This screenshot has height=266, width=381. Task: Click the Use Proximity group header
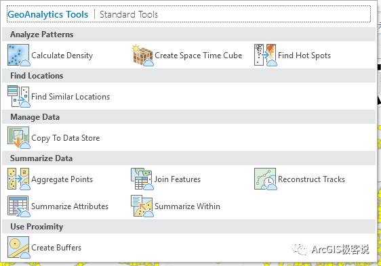188,227
